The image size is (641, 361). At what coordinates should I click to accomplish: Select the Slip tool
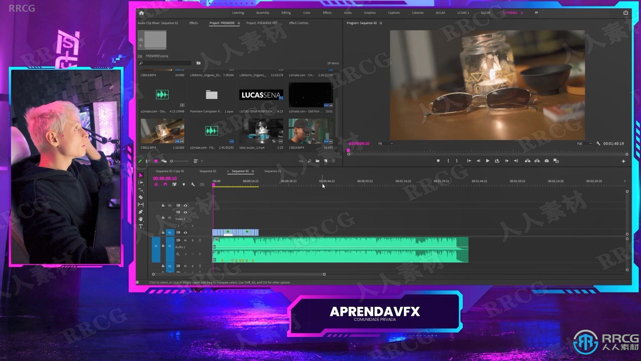click(141, 204)
